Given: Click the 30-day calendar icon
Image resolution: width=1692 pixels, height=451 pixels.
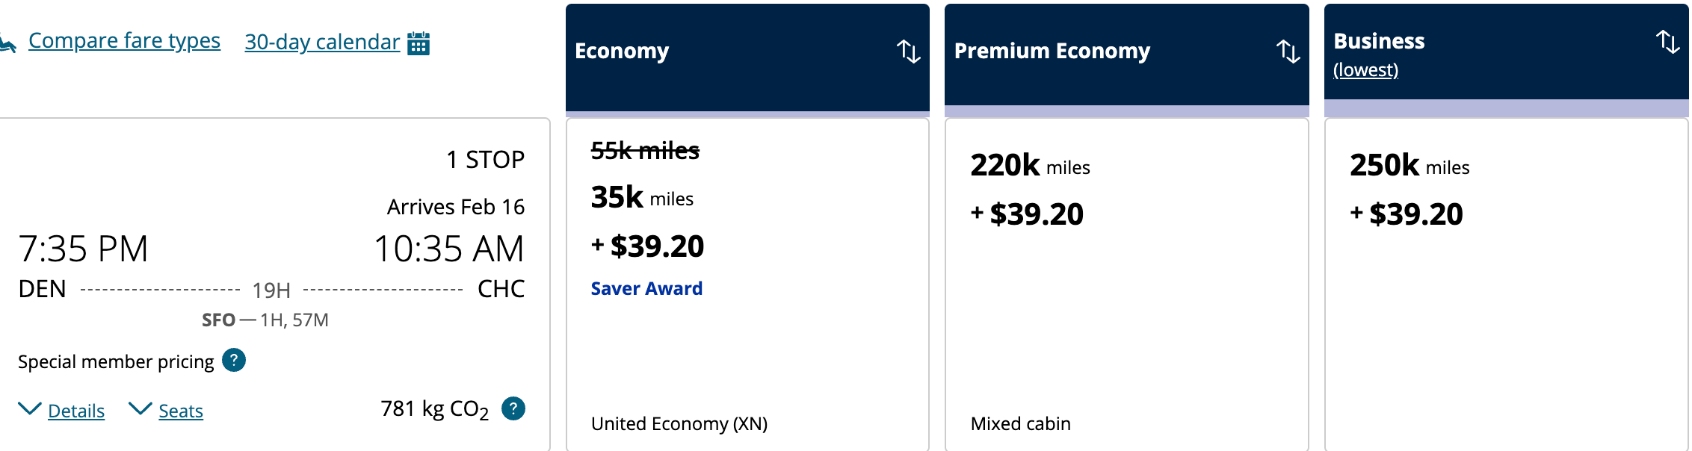Looking at the screenshot, I should [x=419, y=43].
